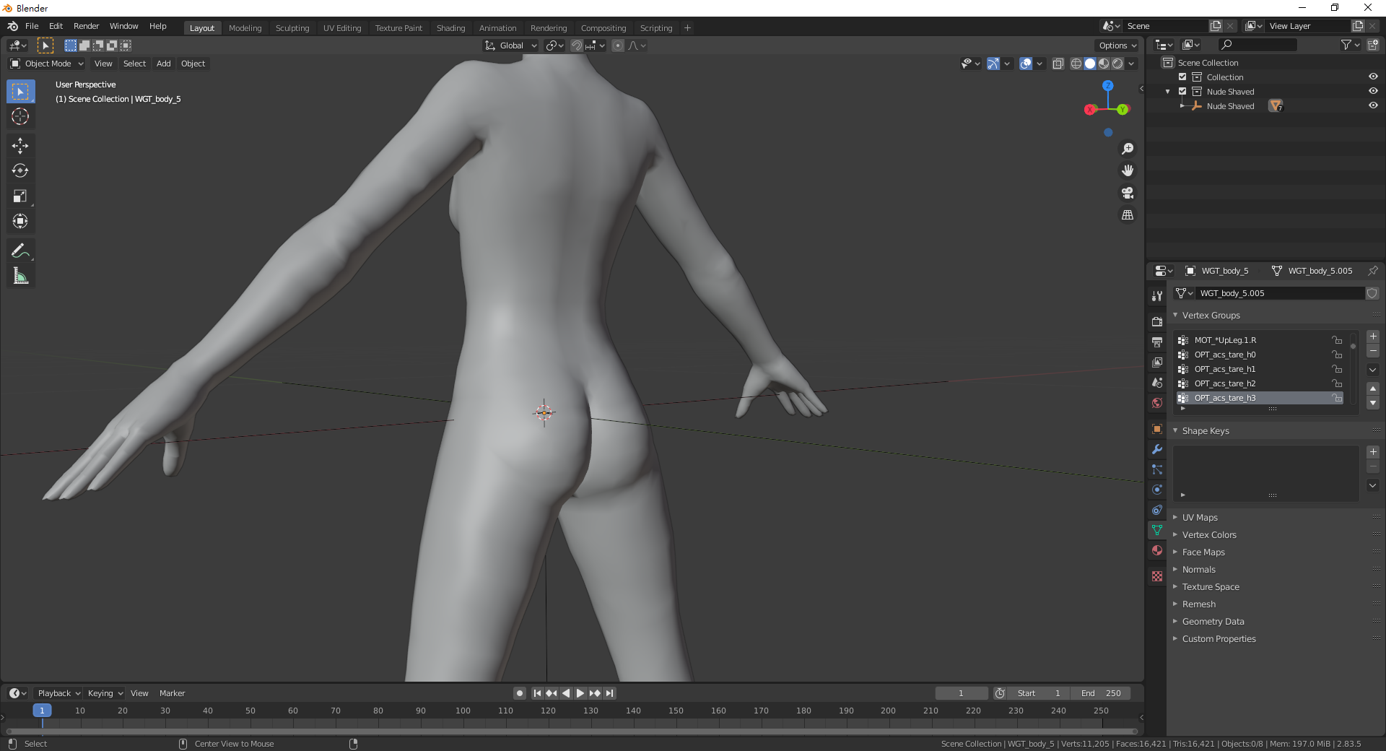Open the Material properties tab
This screenshot has height=751, width=1386.
(x=1157, y=550)
